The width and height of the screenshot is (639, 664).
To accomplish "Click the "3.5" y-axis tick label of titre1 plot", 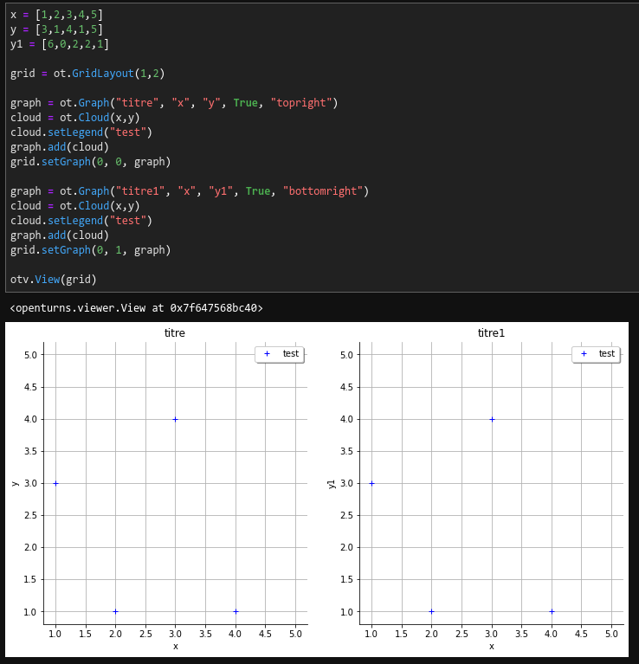I will coord(347,451).
